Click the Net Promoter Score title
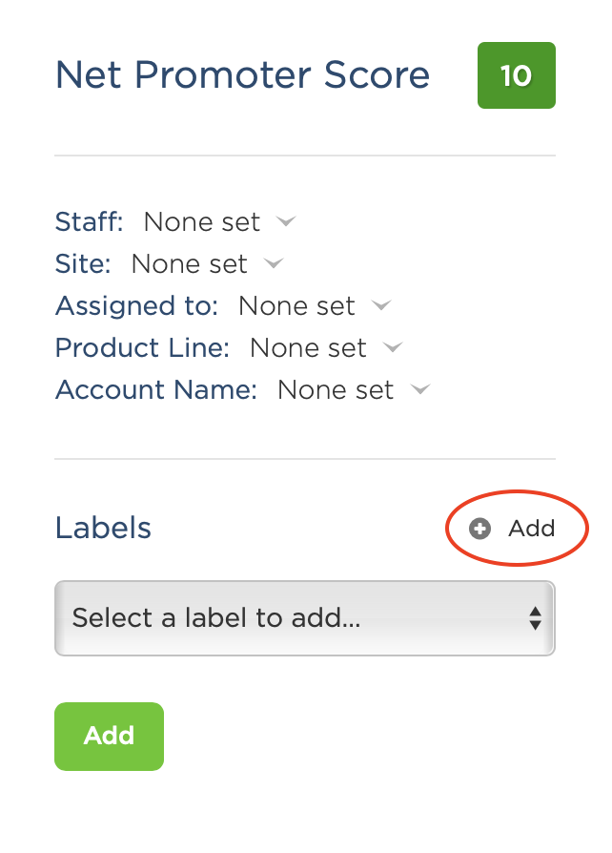612x853 pixels. pos(242,74)
